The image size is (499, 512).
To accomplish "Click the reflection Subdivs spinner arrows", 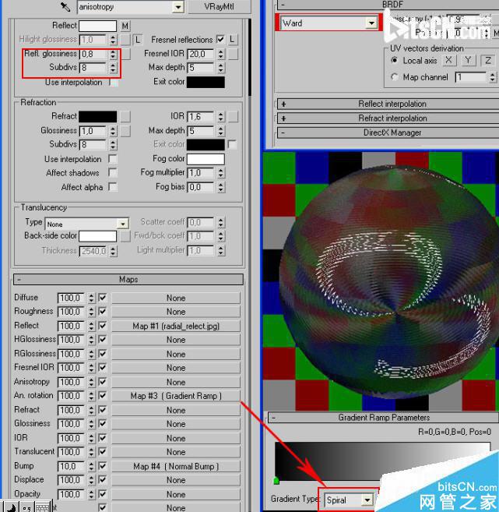I will click(x=113, y=68).
